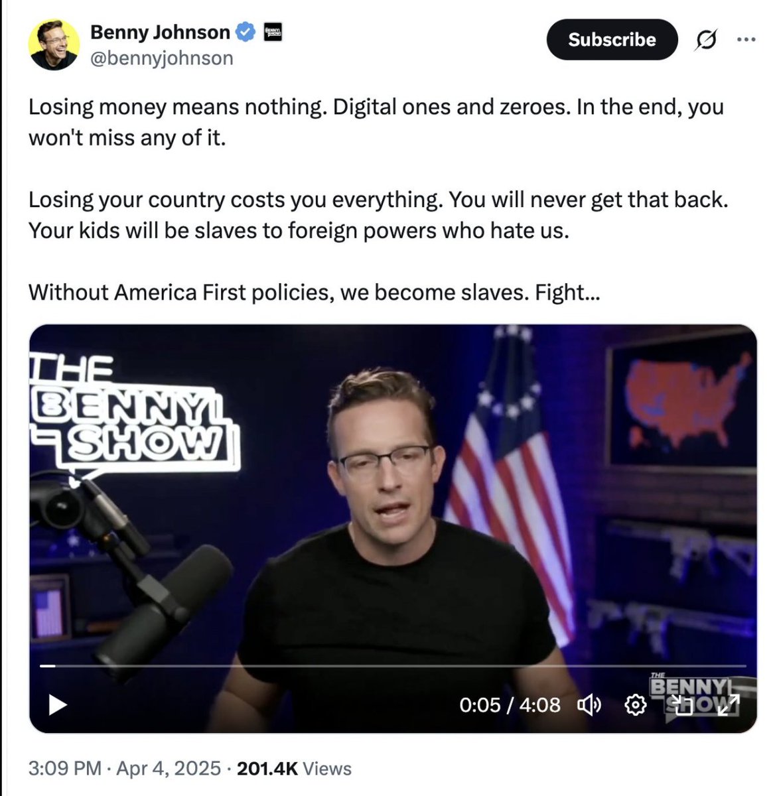Click the Benny Show affiliate badge
The width and height of the screenshot is (773, 796).
(x=273, y=32)
